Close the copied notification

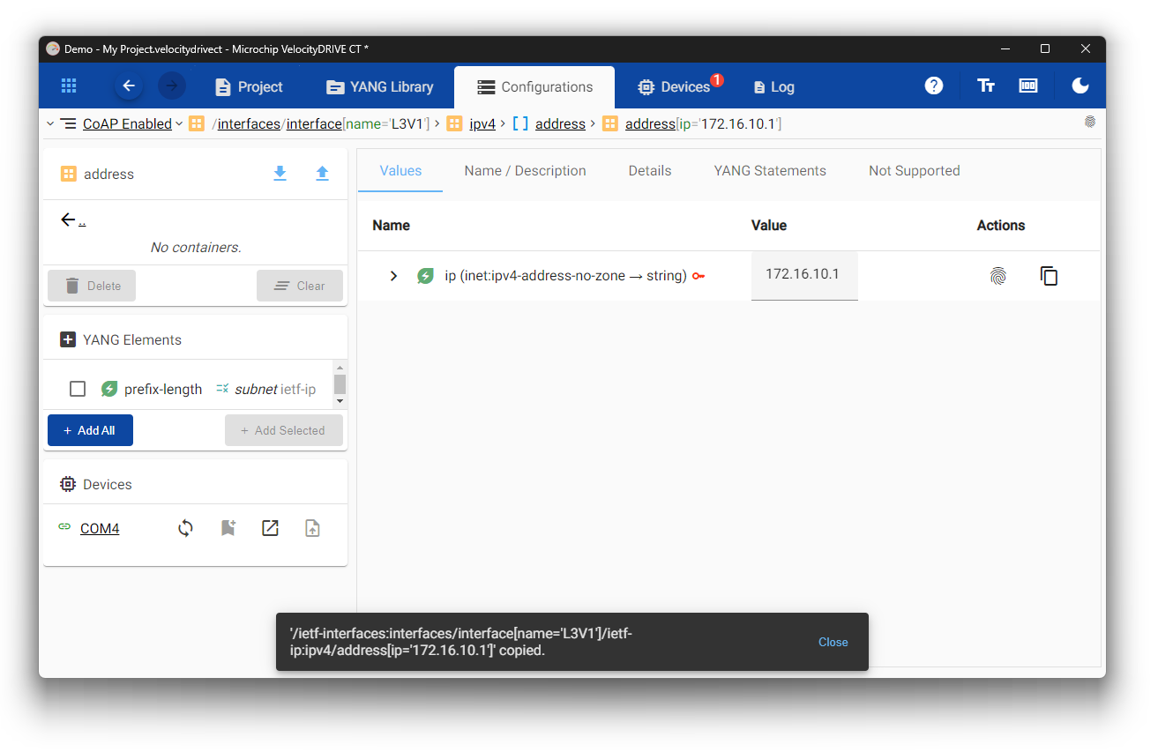833,642
